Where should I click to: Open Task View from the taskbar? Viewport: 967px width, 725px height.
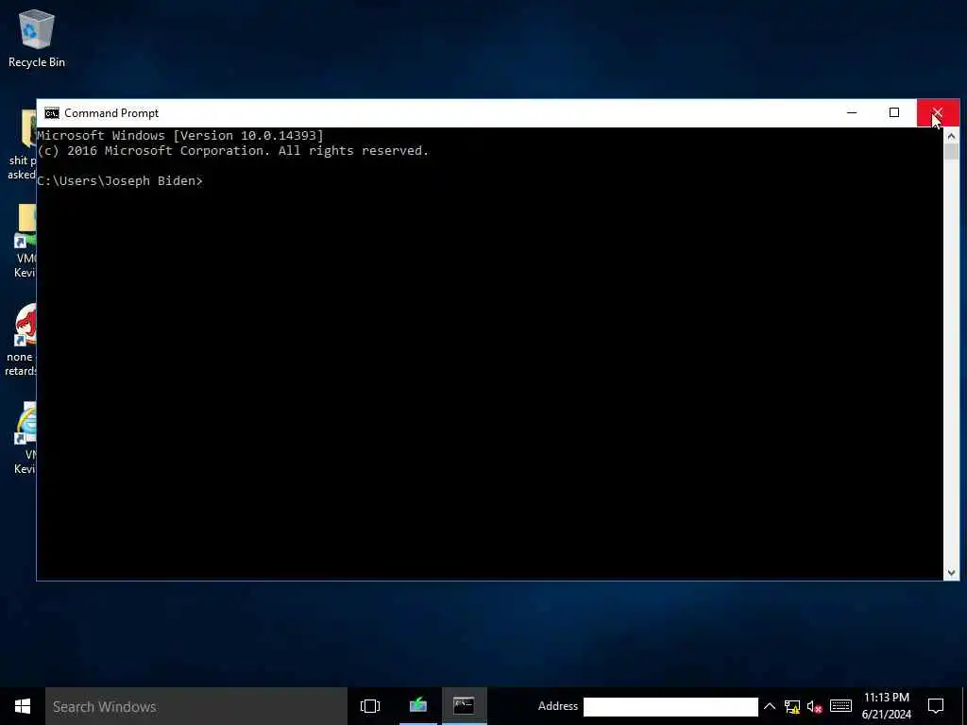(370, 706)
